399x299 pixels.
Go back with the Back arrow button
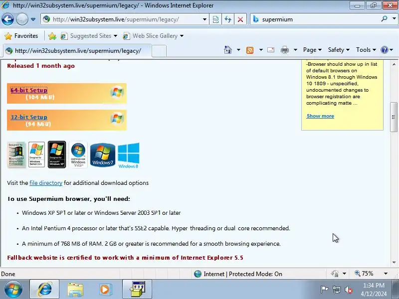(7, 19)
